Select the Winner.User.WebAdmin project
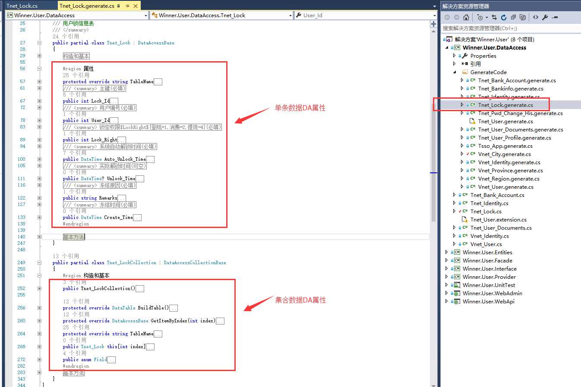 pos(492,293)
